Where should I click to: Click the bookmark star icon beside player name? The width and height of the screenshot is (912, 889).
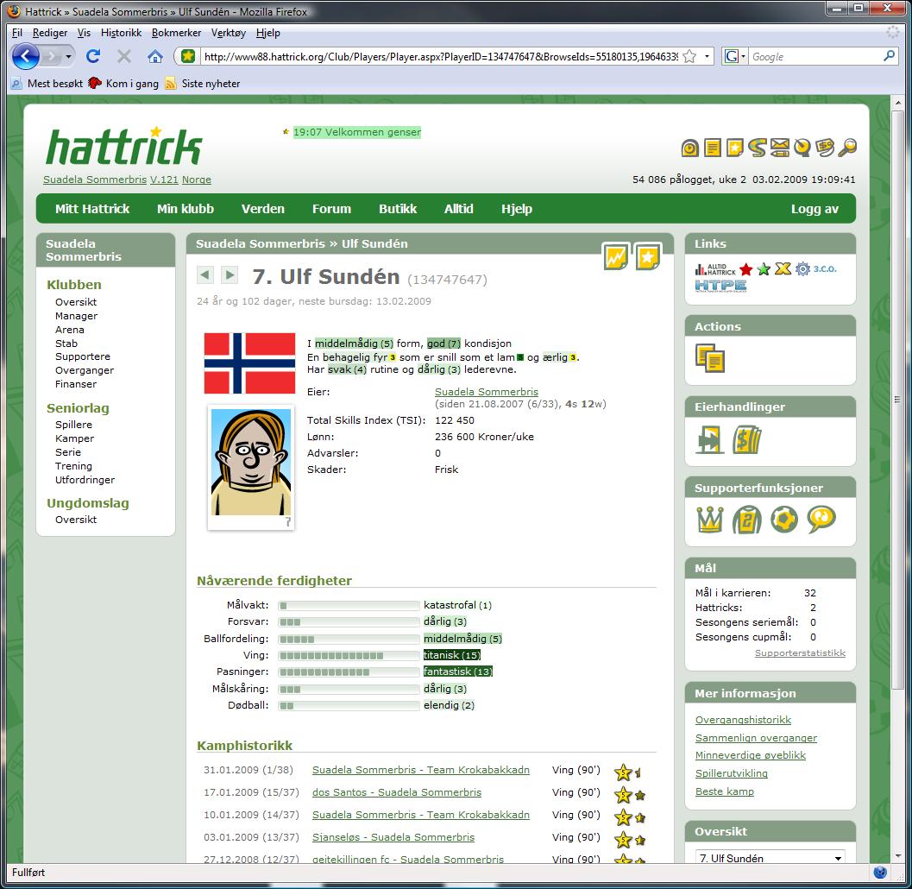point(647,256)
